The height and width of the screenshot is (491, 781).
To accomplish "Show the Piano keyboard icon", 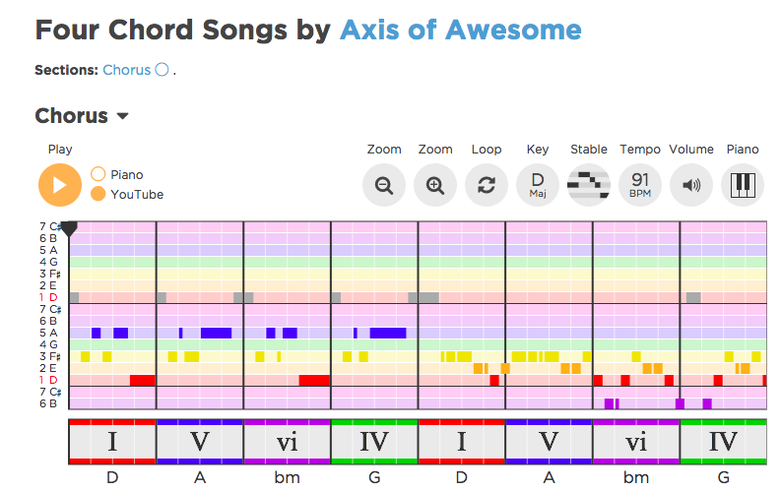I will tap(743, 185).
